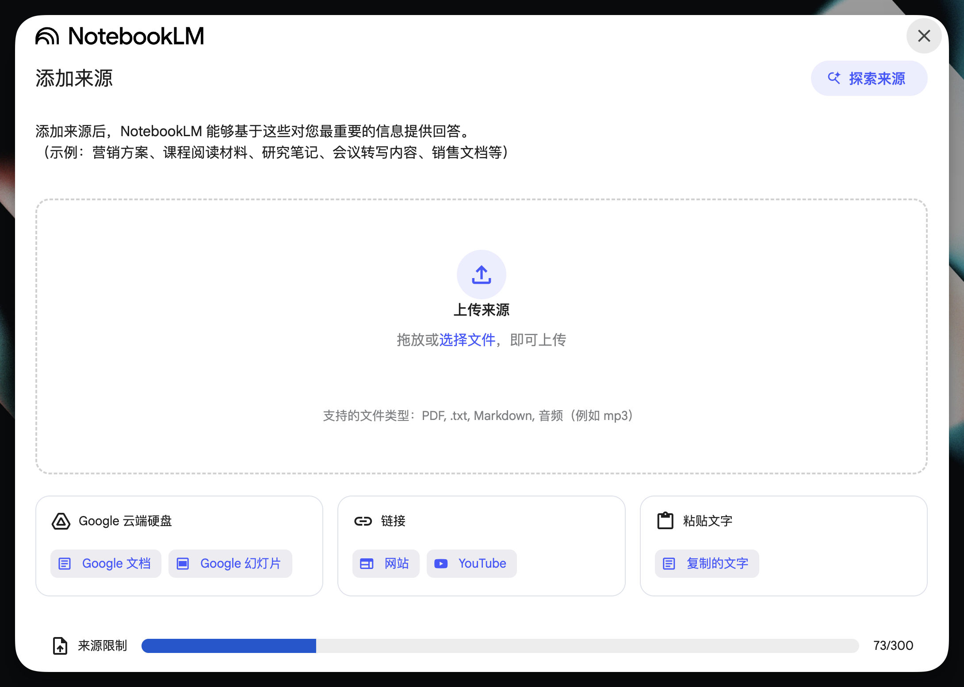Select Google 文档 source

[x=106, y=564]
